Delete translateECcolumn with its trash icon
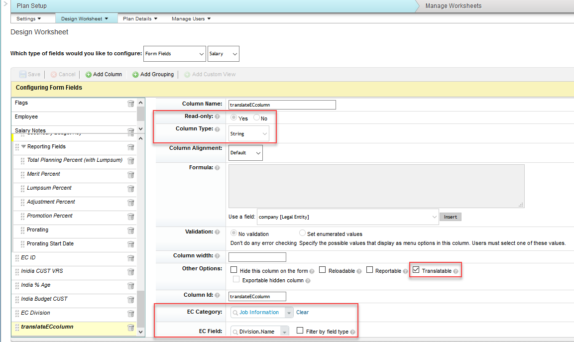Image resolution: width=574 pixels, height=342 pixels. 131,328
